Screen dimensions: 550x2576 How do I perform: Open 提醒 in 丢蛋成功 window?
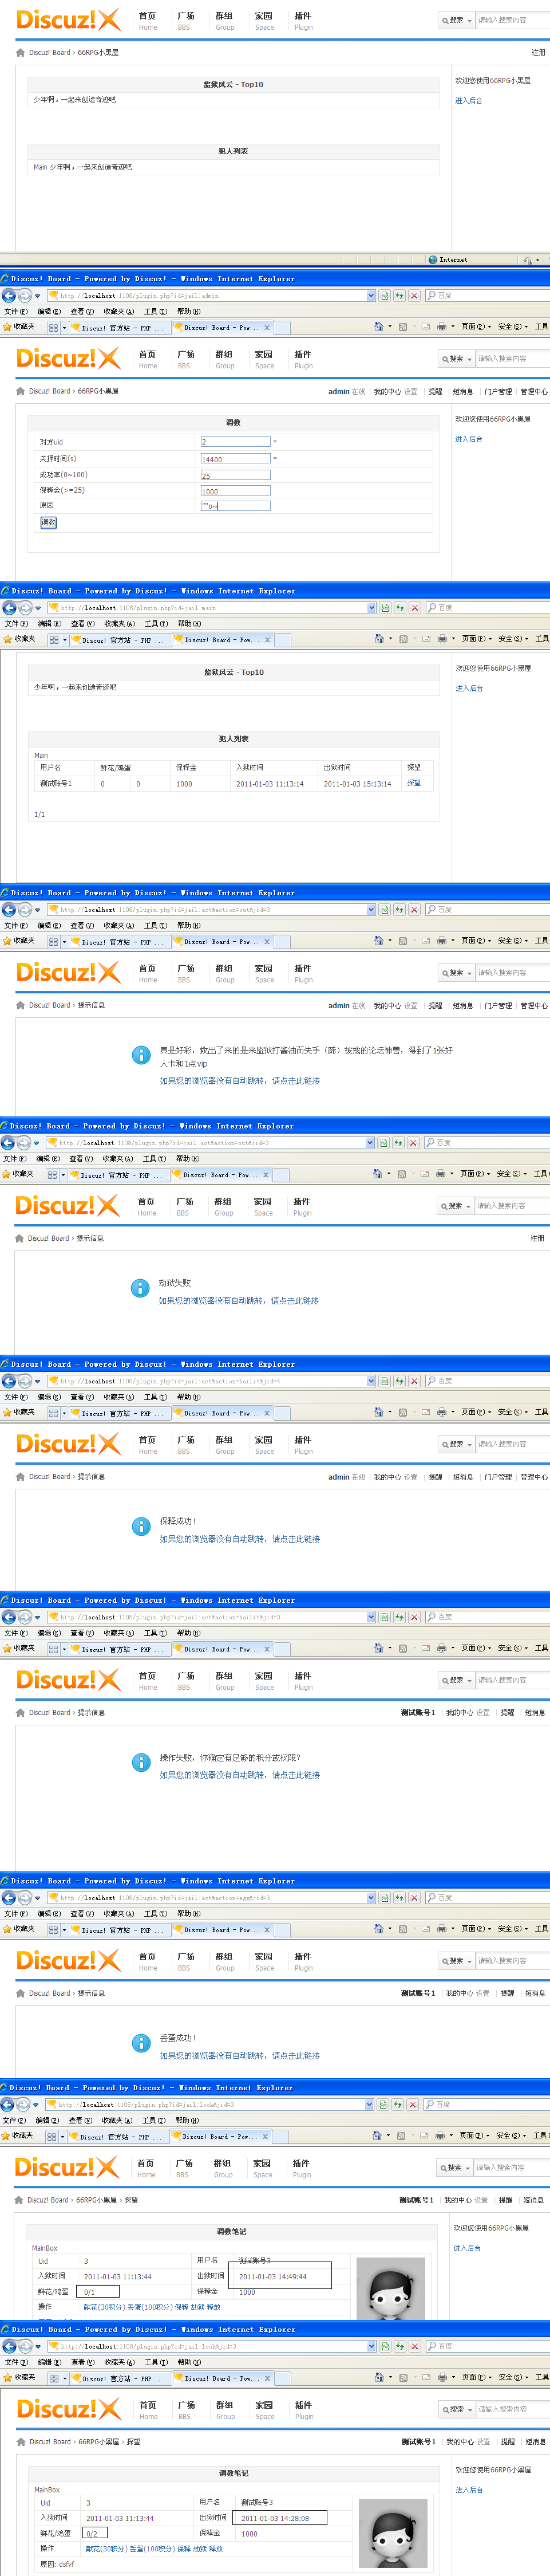(507, 1993)
